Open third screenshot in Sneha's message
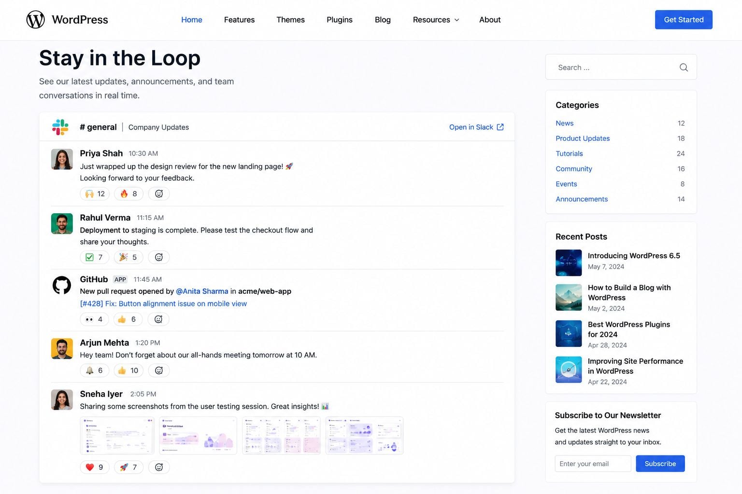The width and height of the screenshot is (742, 494). click(x=281, y=436)
